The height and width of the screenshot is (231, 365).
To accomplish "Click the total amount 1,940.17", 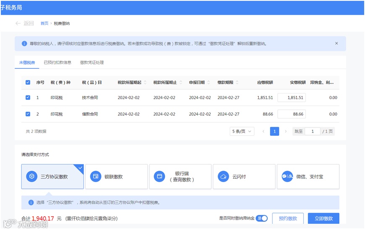I will pos(43,218).
